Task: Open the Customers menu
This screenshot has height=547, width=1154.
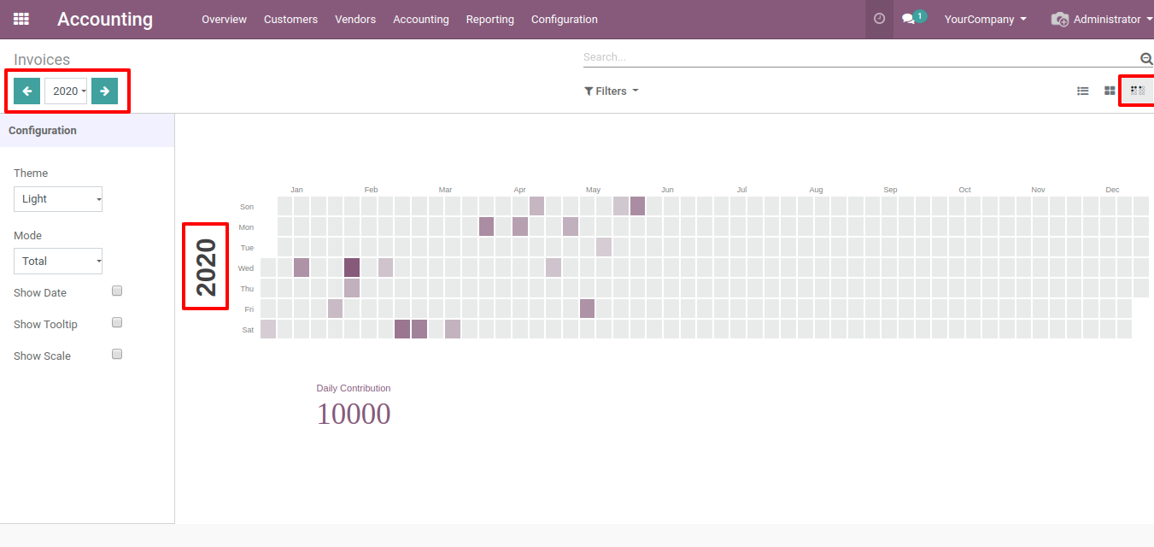Action: tap(290, 19)
